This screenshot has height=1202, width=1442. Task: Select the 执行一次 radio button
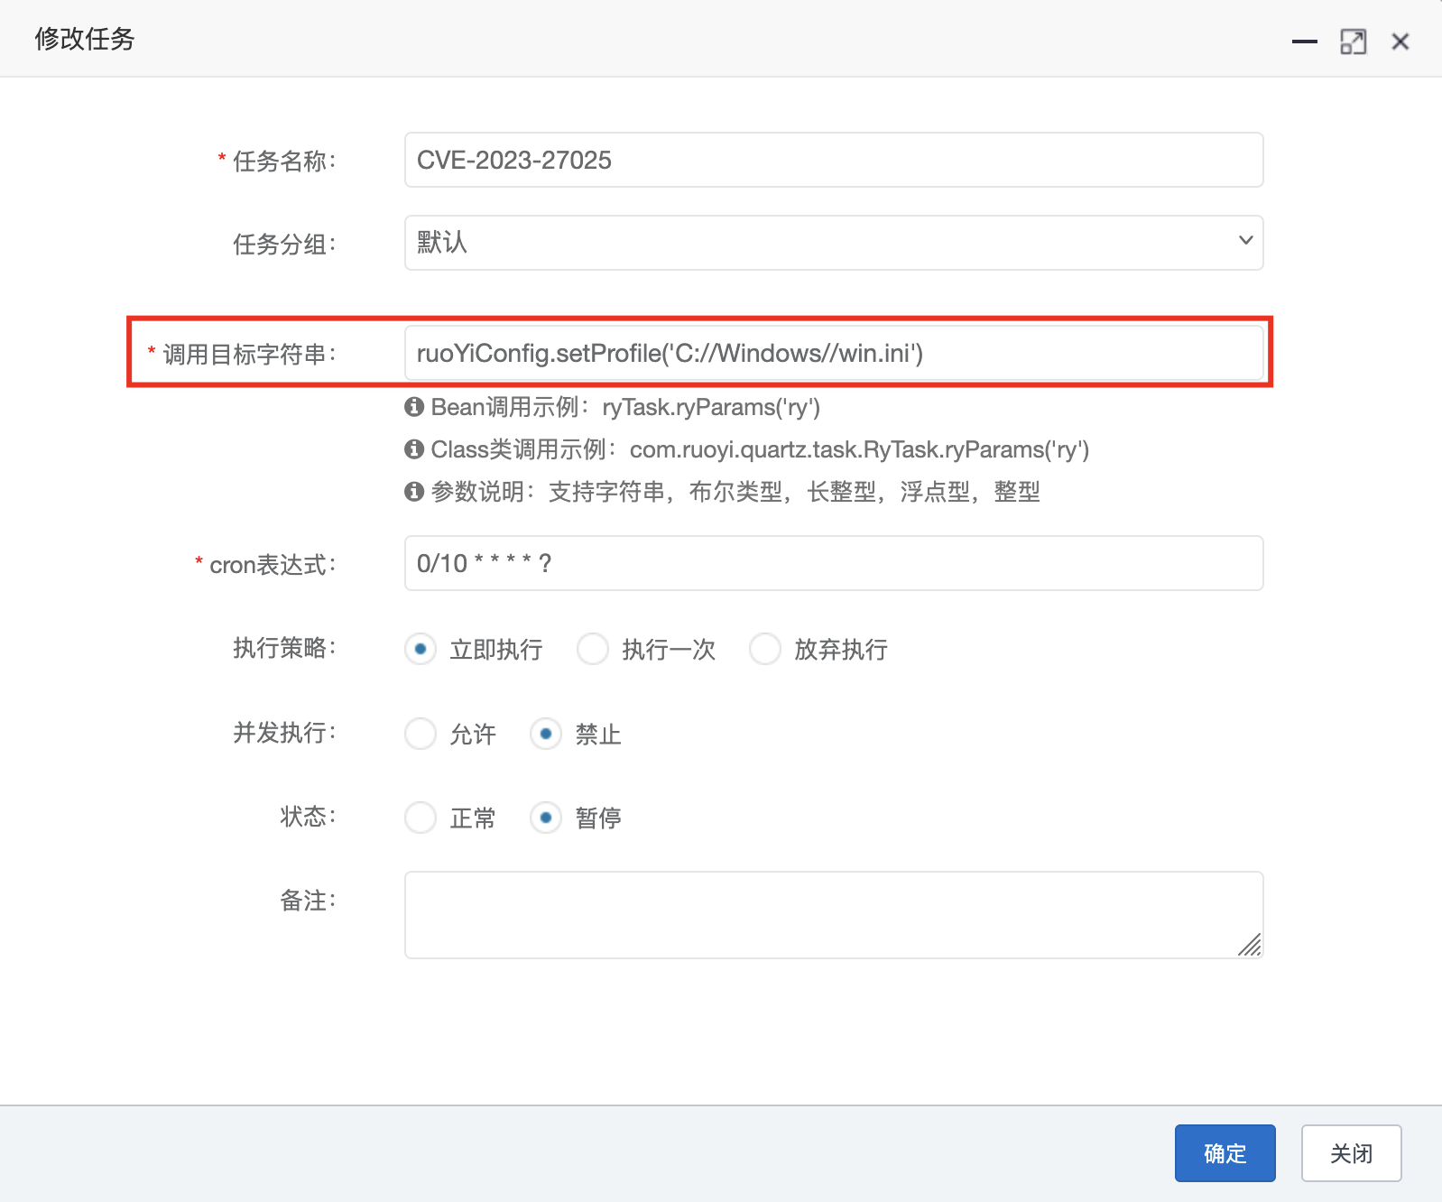click(x=593, y=649)
